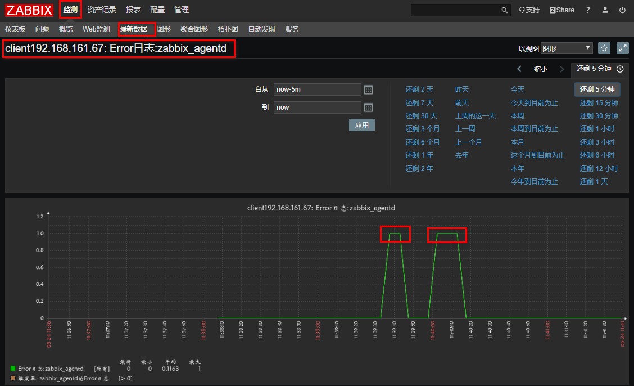Select the 上一周 range
The height and width of the screenshot is (386, 634).
tap(465, 129)
